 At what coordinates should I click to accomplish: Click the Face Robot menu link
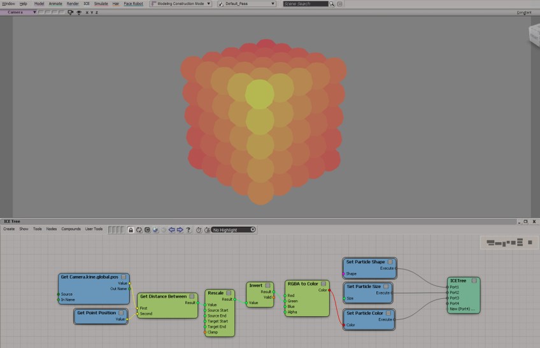point(133,4)
